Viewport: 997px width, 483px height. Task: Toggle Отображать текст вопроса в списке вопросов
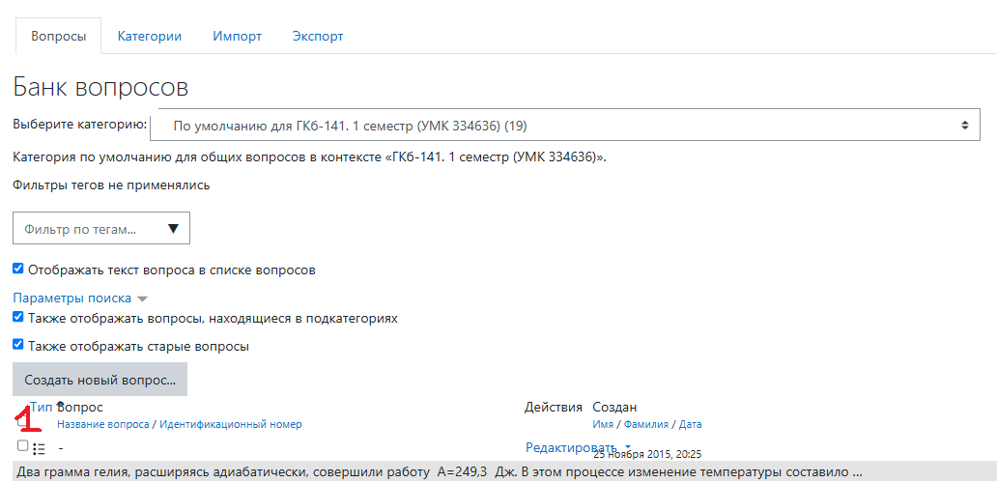[x=17, y=269]
